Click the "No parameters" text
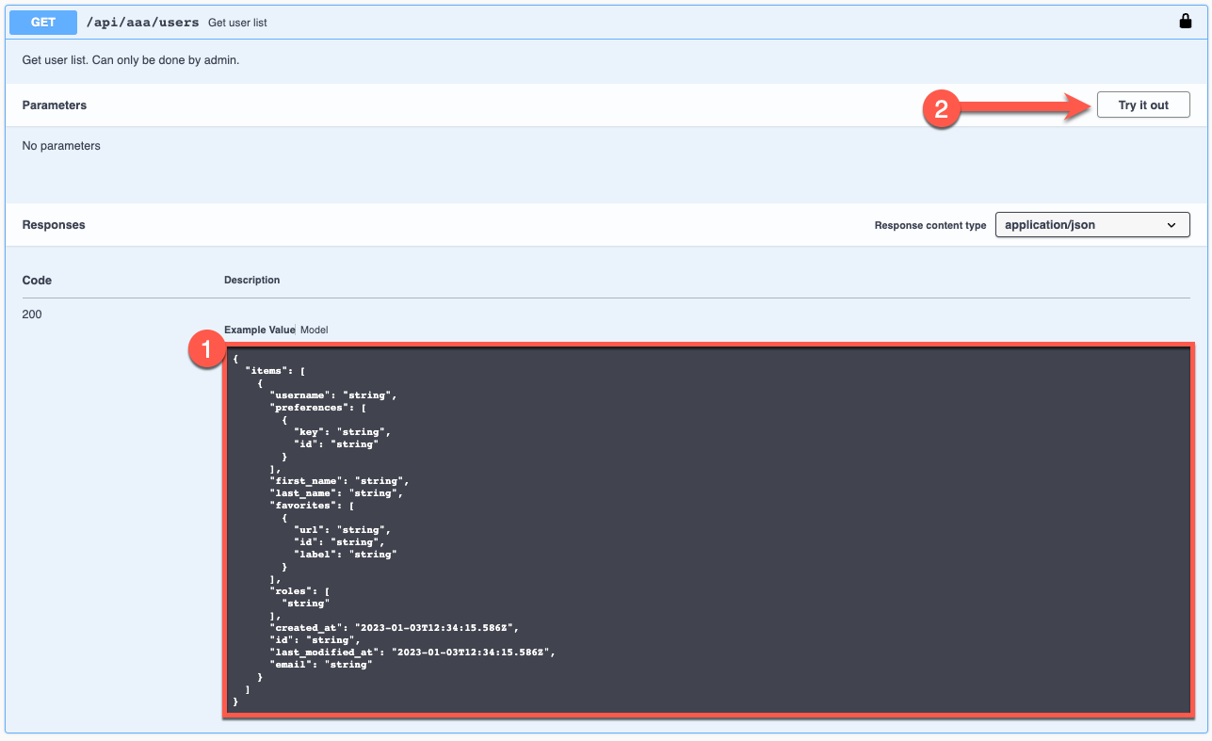This screenshot has width=1212, height=741. (61, 146)
